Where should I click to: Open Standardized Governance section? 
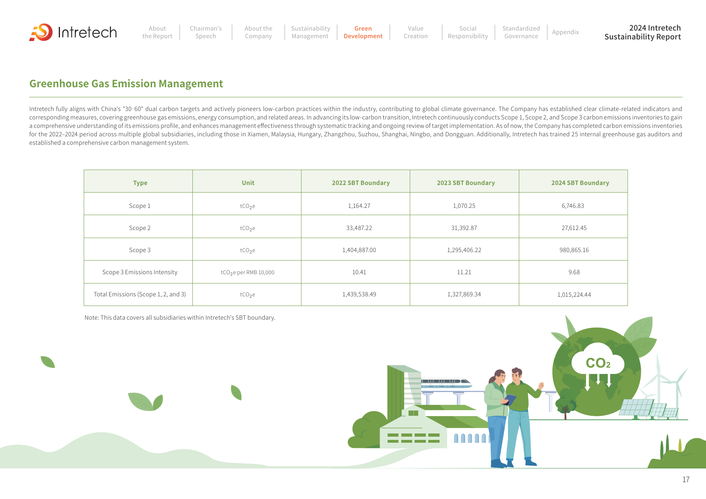(521, 32)
